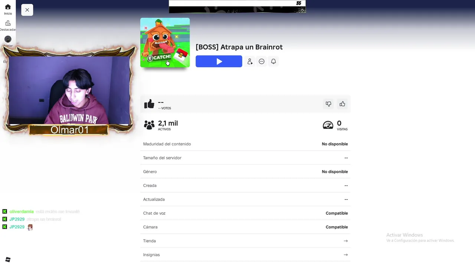Click the Compatible value for Chat de voz

coord(337,213)
